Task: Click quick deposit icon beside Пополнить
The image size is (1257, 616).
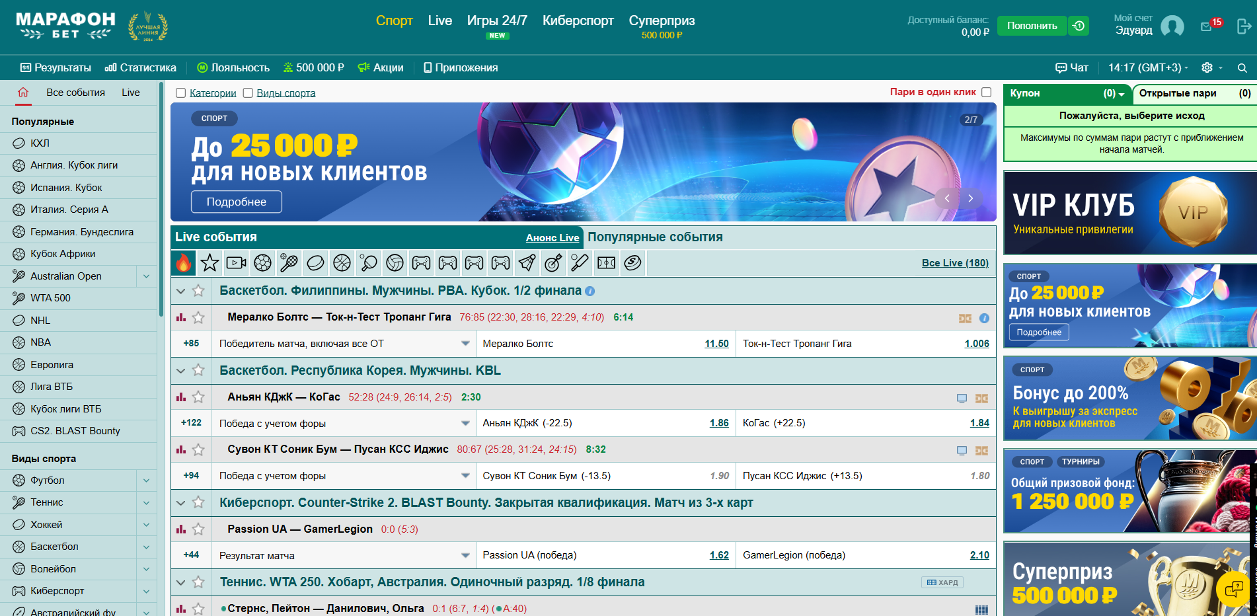Action: click(1079, 26)
